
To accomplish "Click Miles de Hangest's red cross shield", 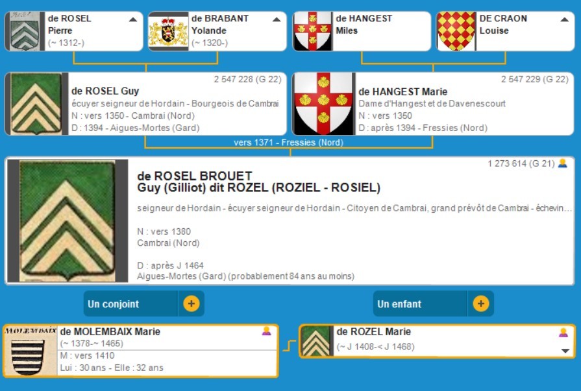I will click(x=312, y=31).
